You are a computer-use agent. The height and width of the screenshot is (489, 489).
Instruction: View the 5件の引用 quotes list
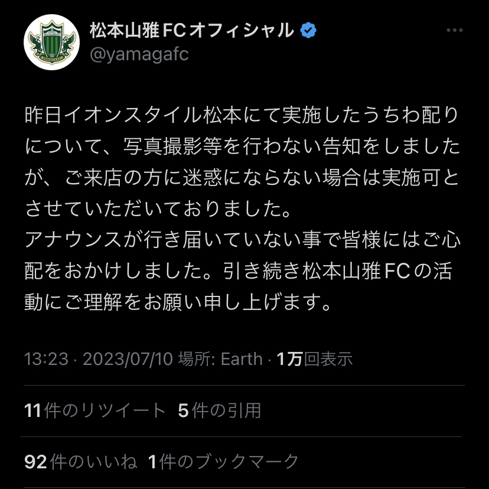point(220,410)
